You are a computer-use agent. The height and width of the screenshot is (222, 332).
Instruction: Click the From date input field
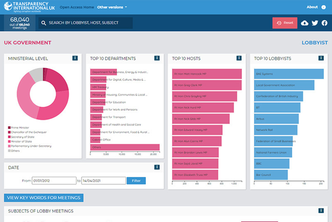54,181
